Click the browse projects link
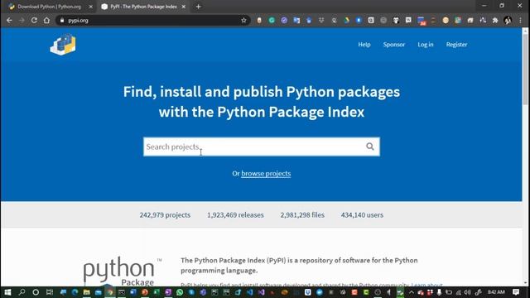This screenshot has width=530, height=298. [266, 173]
